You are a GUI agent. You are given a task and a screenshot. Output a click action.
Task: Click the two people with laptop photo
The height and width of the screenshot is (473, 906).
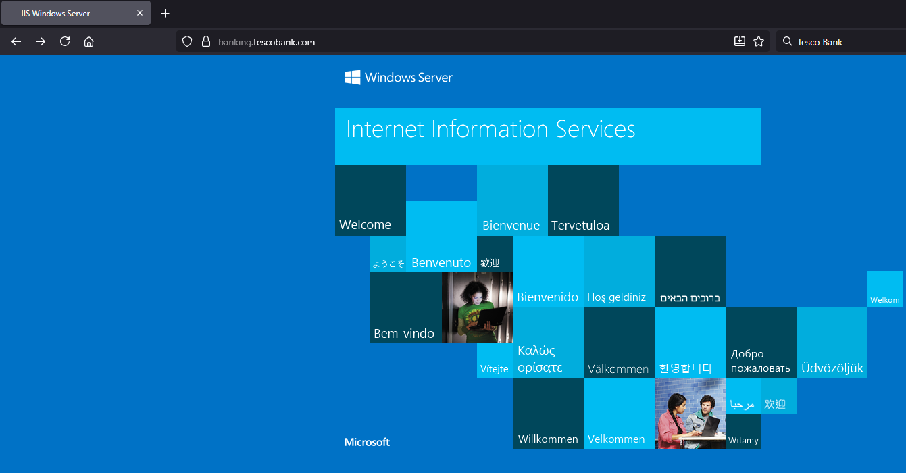point(690,413)
